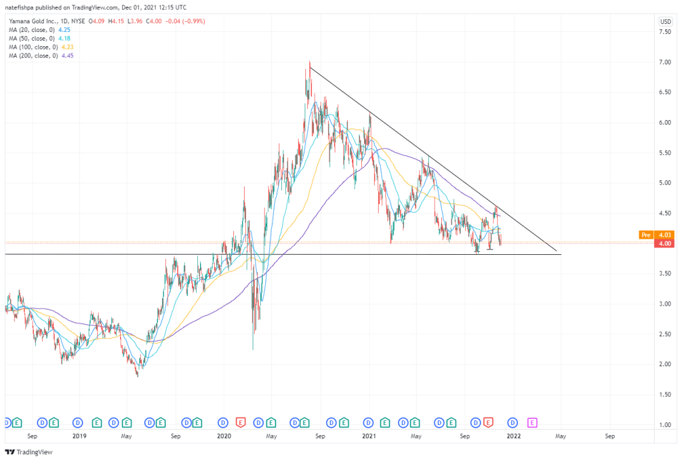Click the 7.00 price axis label
This screenshot has width=682, height=461.
pyautogui.click(x=665, y=62)
